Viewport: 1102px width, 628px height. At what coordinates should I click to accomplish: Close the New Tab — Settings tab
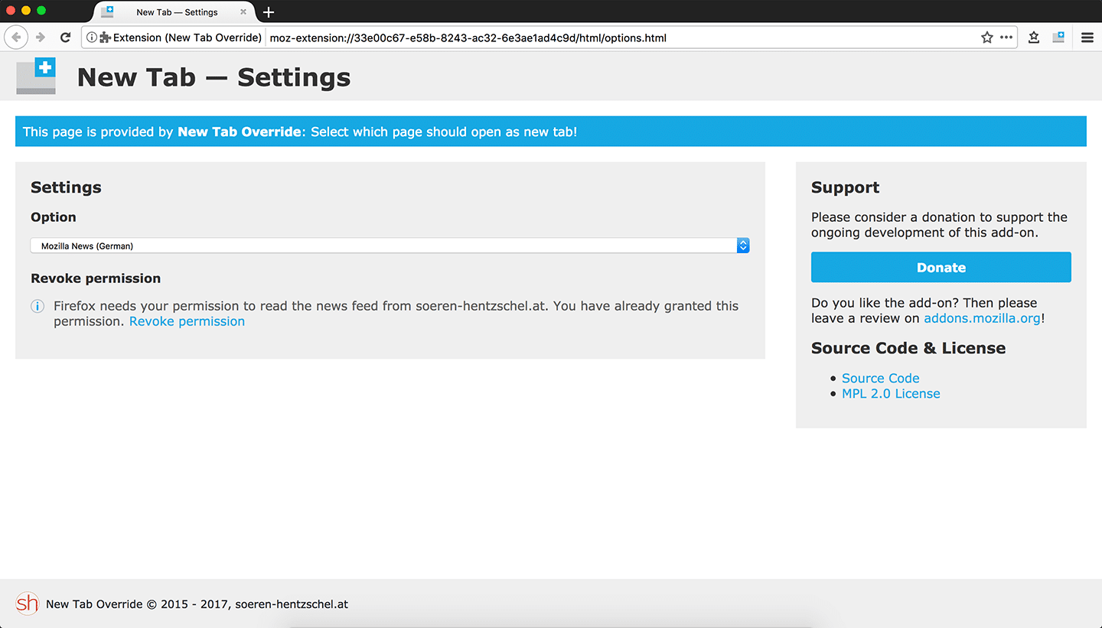point(243,12)
